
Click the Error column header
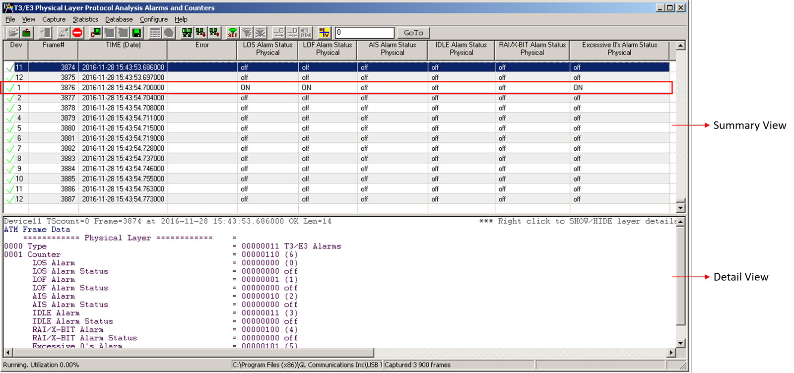pos(202,50)
